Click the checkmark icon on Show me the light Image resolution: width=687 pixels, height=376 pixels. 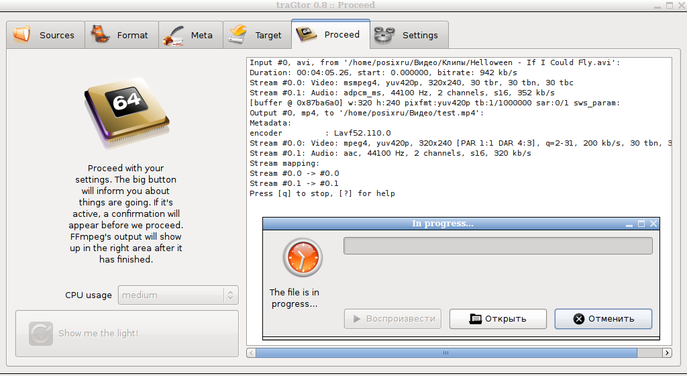41,334
